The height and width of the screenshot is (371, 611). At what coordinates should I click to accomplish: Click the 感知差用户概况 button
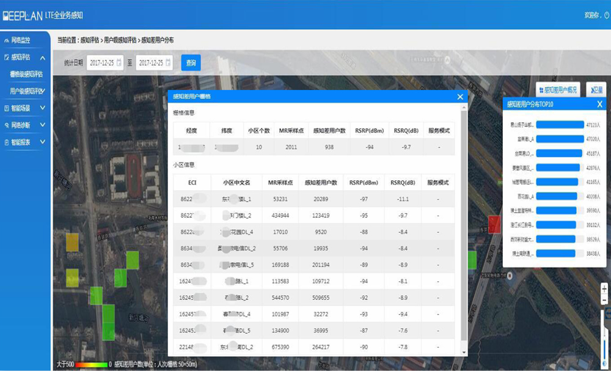coord(557,89)
